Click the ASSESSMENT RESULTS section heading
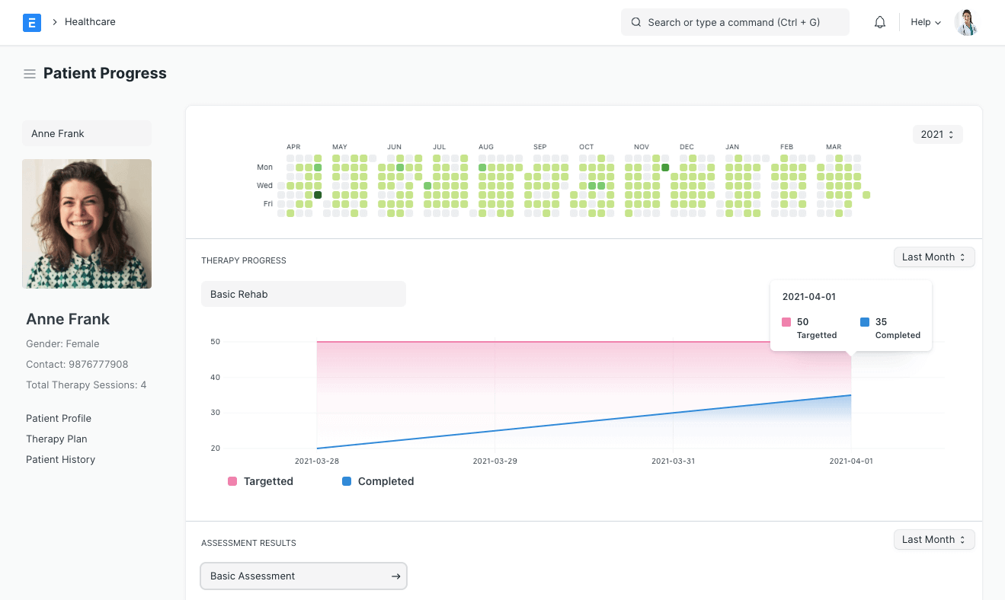Image resolution: width=1005 pixels, height=600 pixels. pos(248,543)
